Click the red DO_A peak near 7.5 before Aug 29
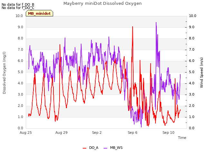 tap(60, 45)
